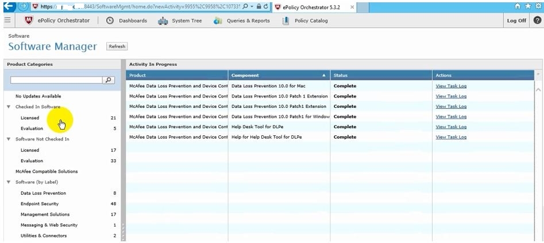Open View Task Log for DLP 10.0 for Mac

[451, 86]
